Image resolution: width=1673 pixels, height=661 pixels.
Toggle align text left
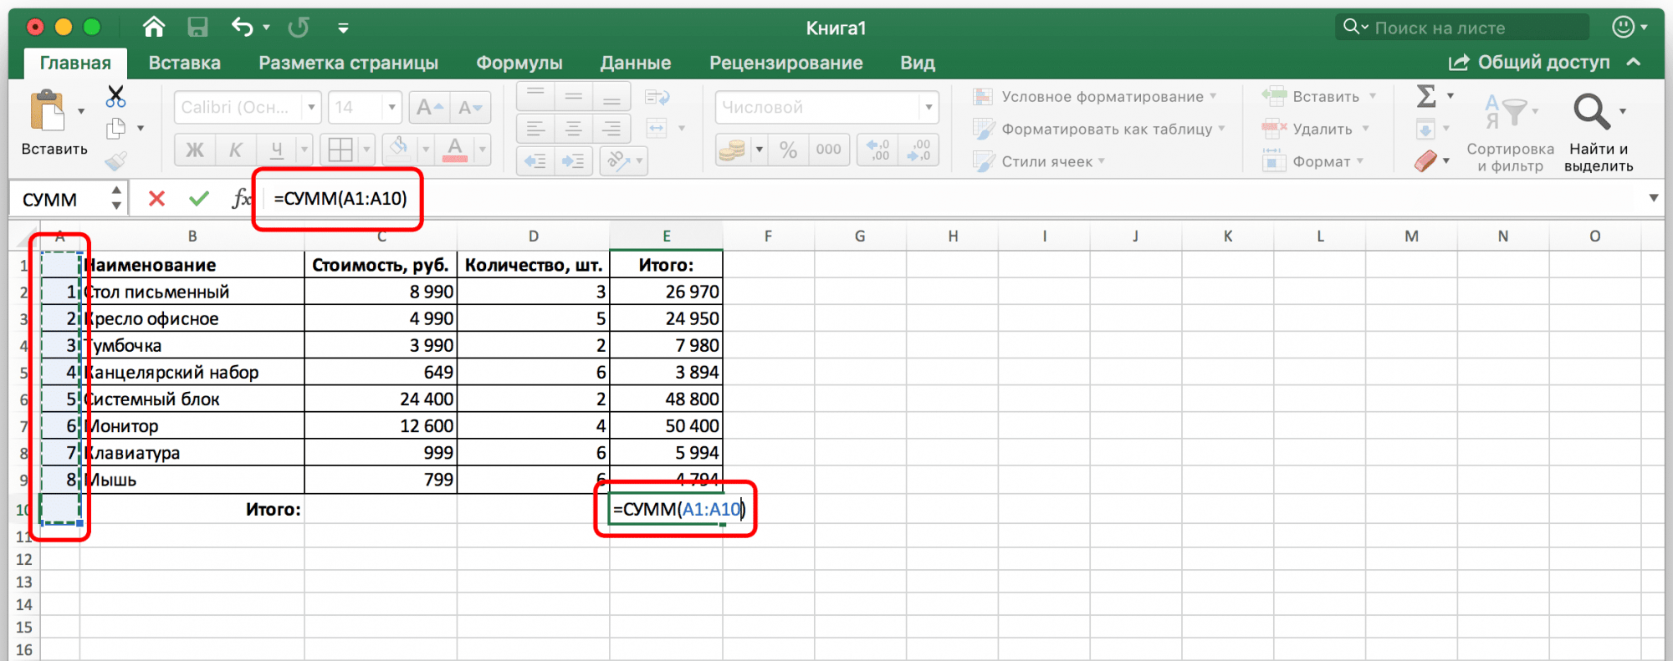click(535, 129)
